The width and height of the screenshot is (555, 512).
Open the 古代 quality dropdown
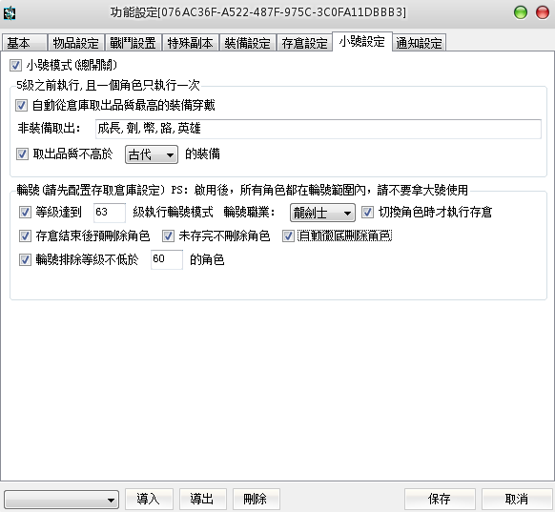152,154
